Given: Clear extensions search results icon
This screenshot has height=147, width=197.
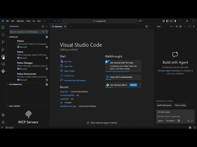Looking at the screenshot, I should [43, 32].
